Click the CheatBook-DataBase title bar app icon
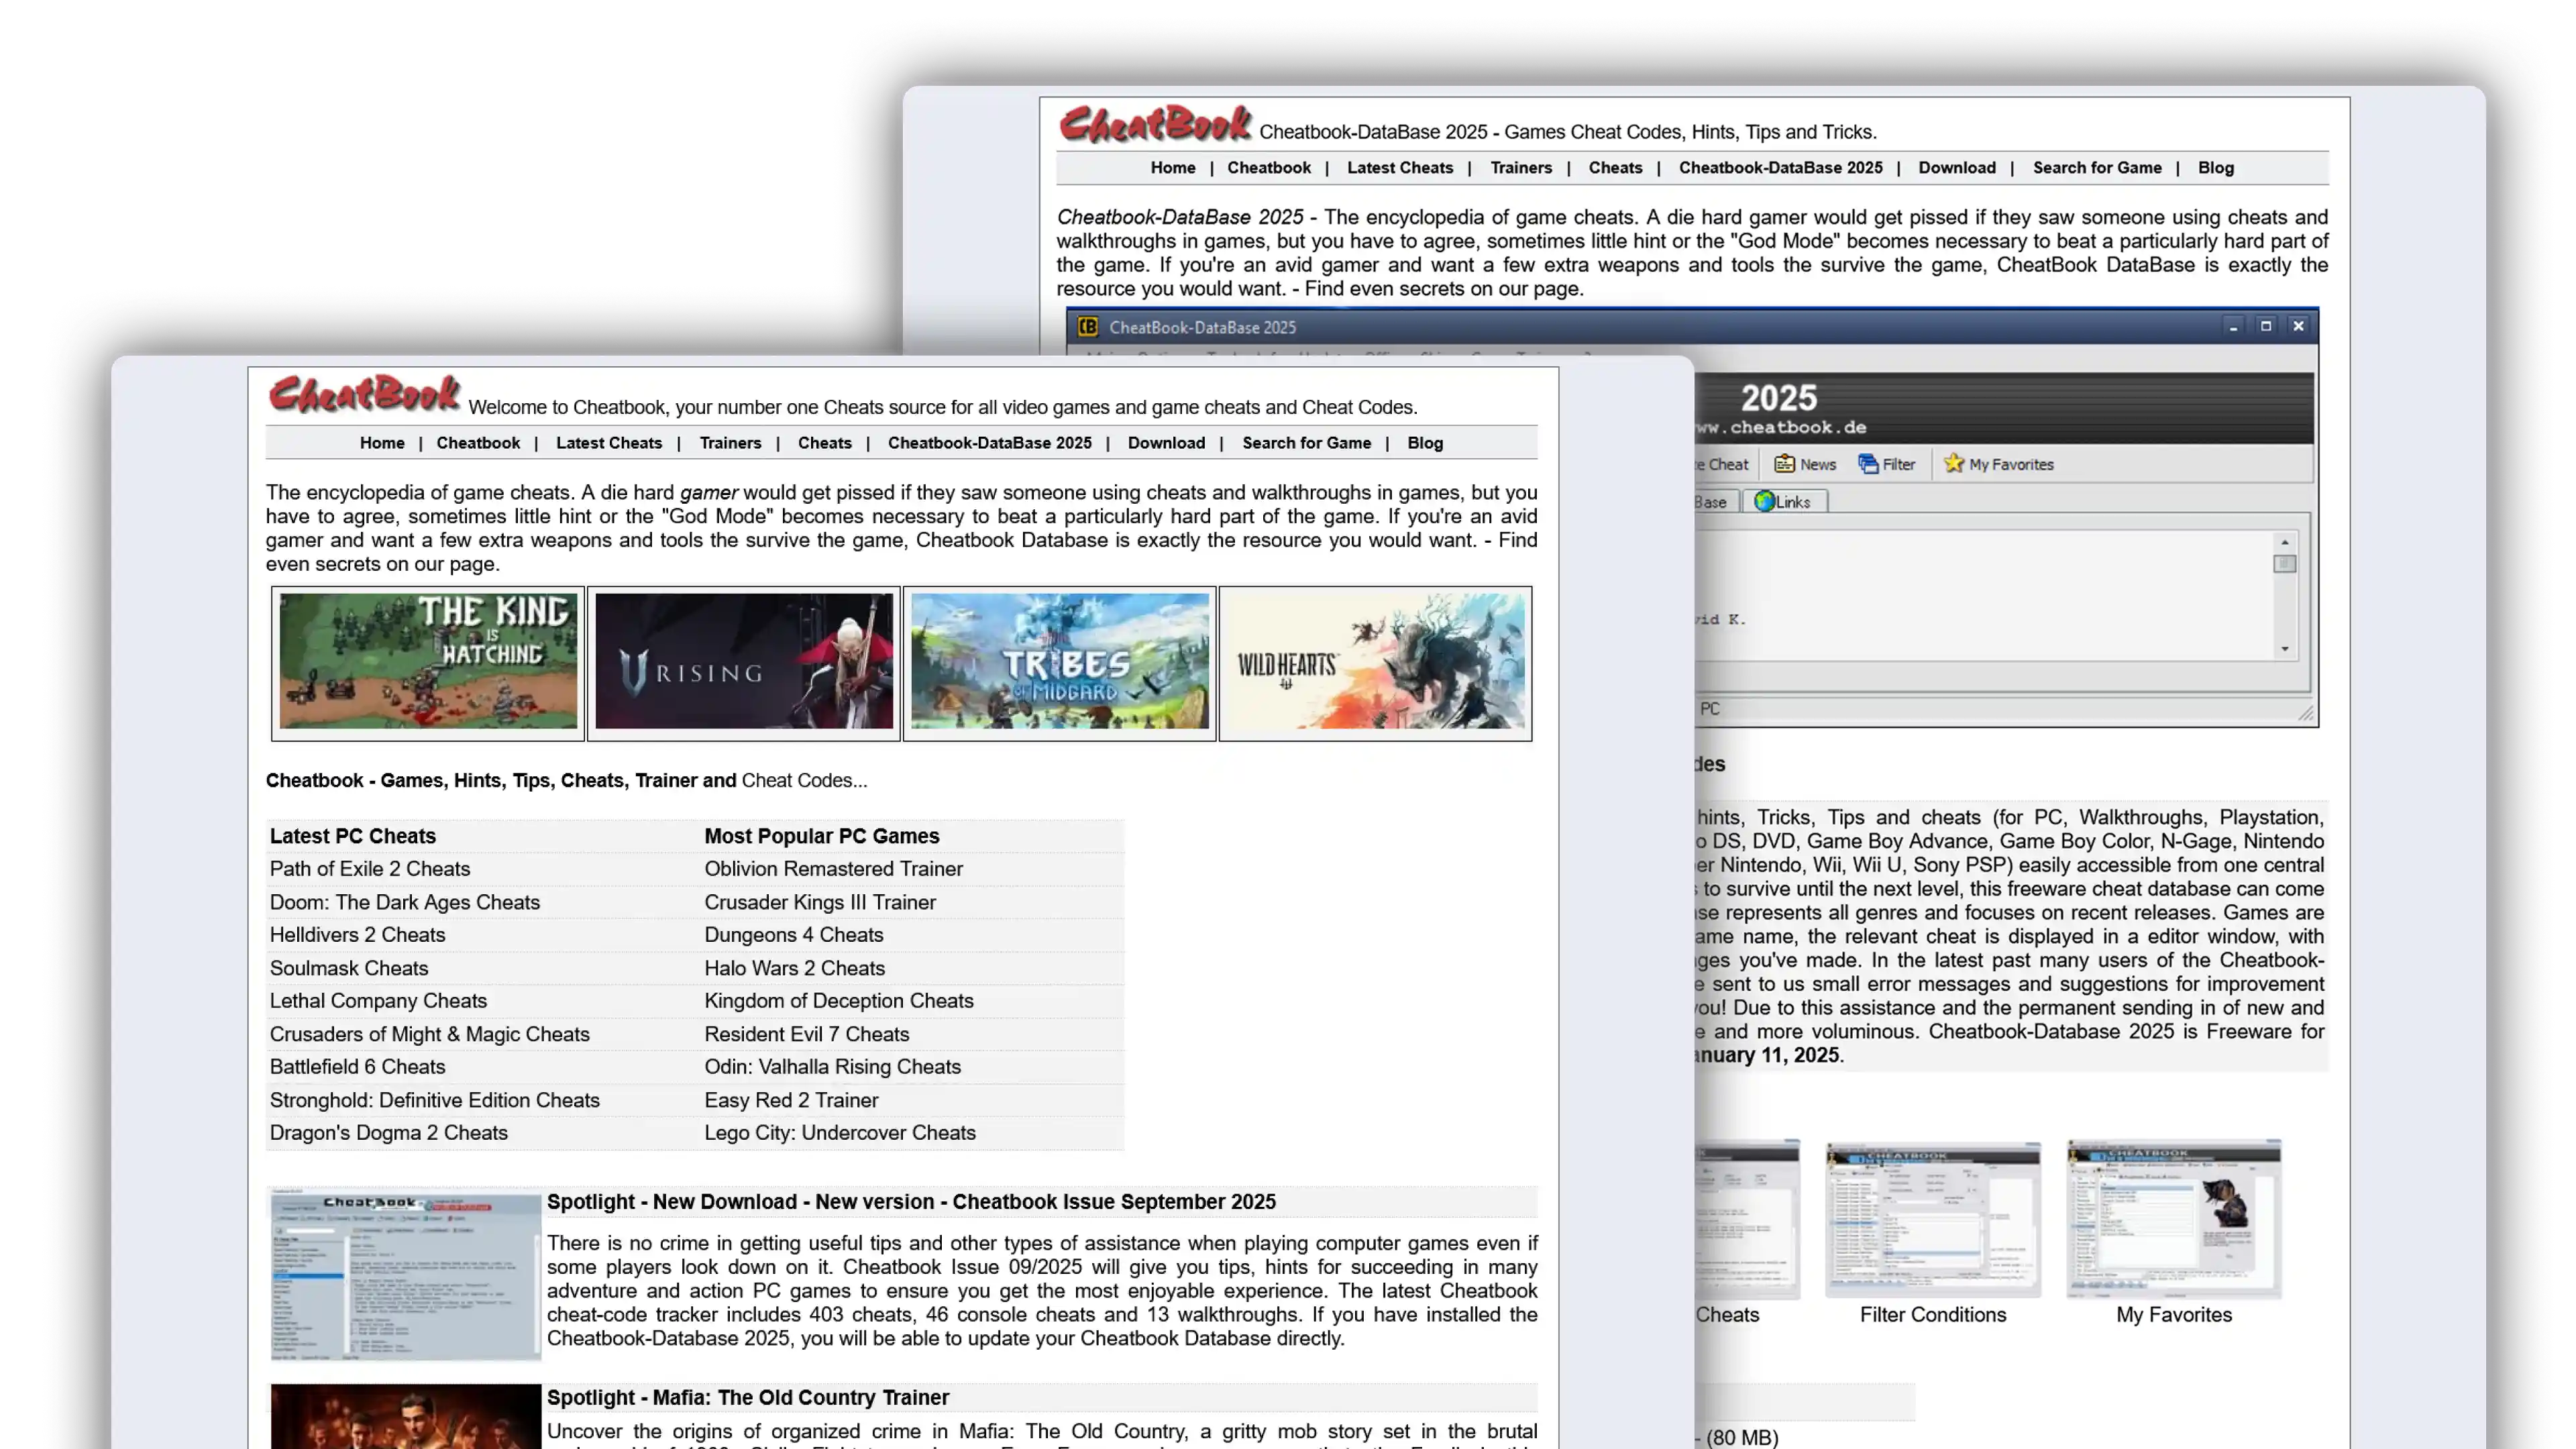This screenshot has height=1449, width=2576. tap(1088, 327)
